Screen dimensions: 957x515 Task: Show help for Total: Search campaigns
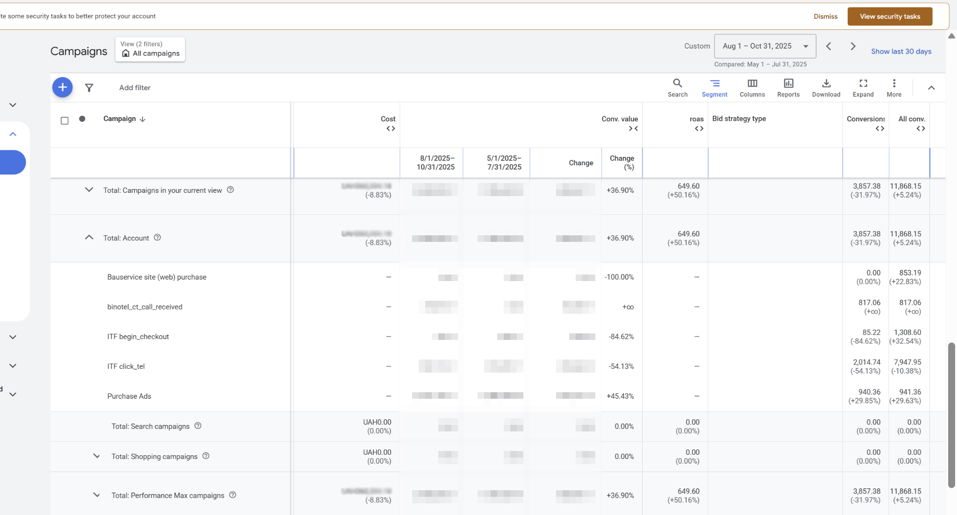[198, 426]
